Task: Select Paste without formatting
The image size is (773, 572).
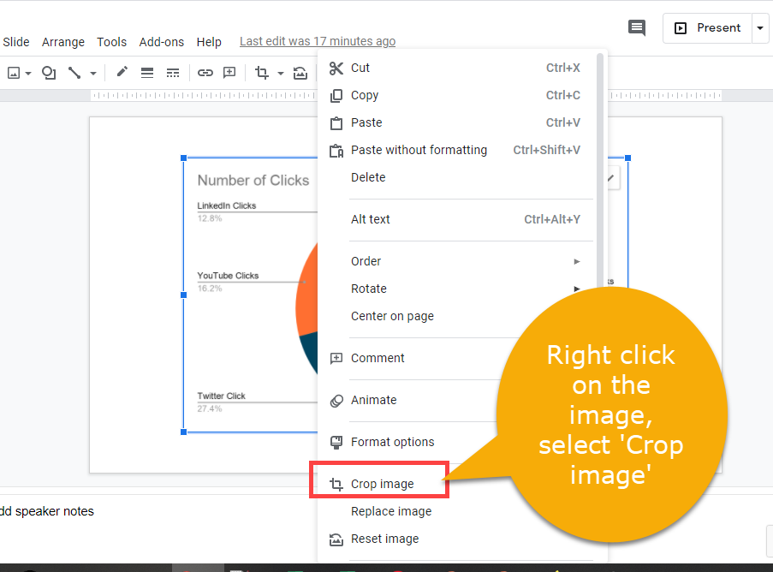Action: tap(456, 150)
